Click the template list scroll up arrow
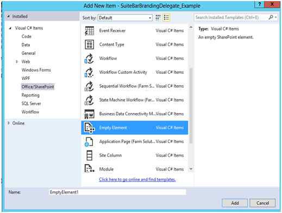282x213 pixels. click(x=191, y=27)
